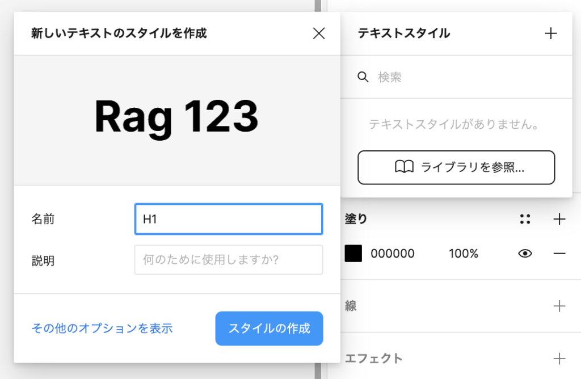Click the 名前 field containing H1
This screenshot has height=379, width=581.
coord(229,219)
